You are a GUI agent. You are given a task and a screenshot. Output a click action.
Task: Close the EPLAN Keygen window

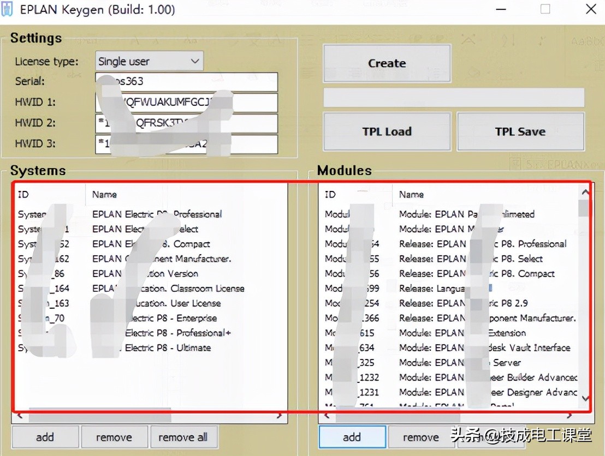pos(591,9)
